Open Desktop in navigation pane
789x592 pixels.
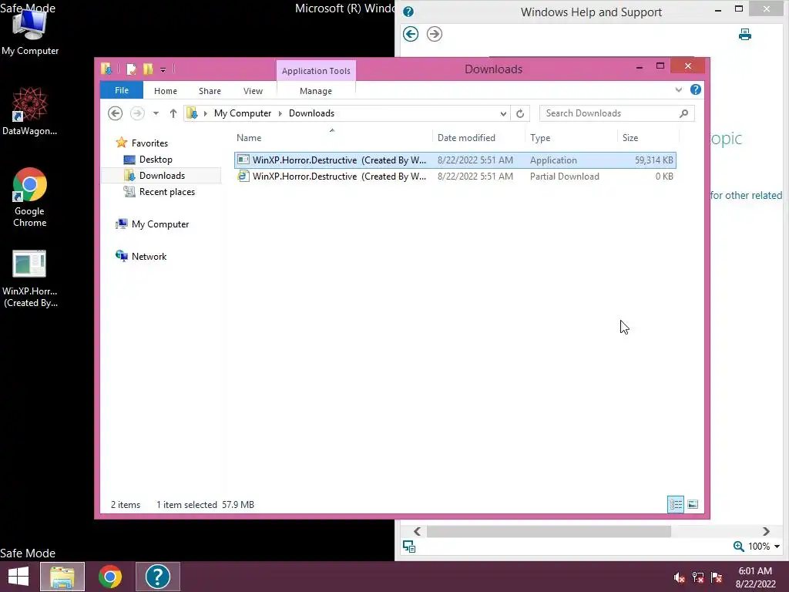click(156, 160)
